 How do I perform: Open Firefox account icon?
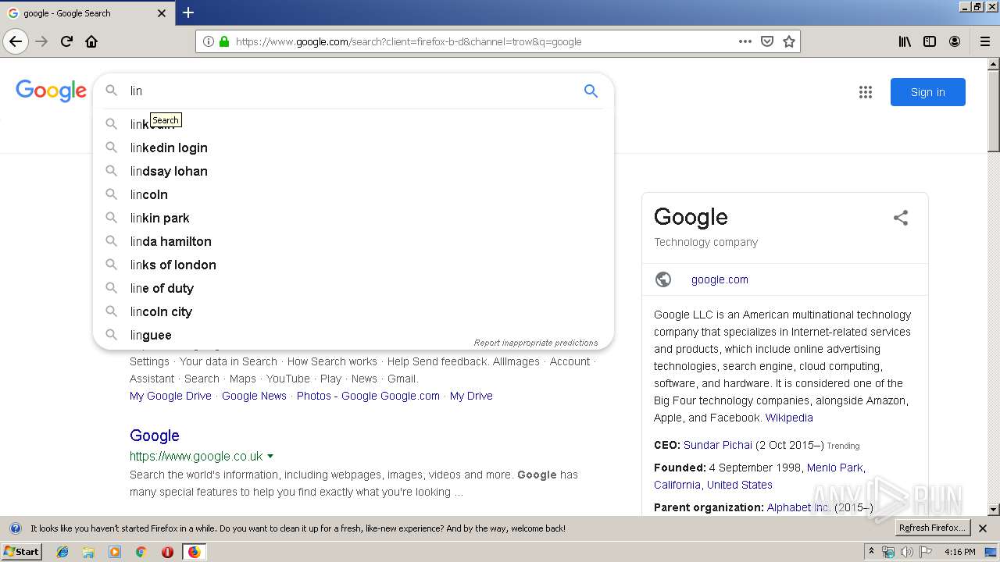coord(955,41)
